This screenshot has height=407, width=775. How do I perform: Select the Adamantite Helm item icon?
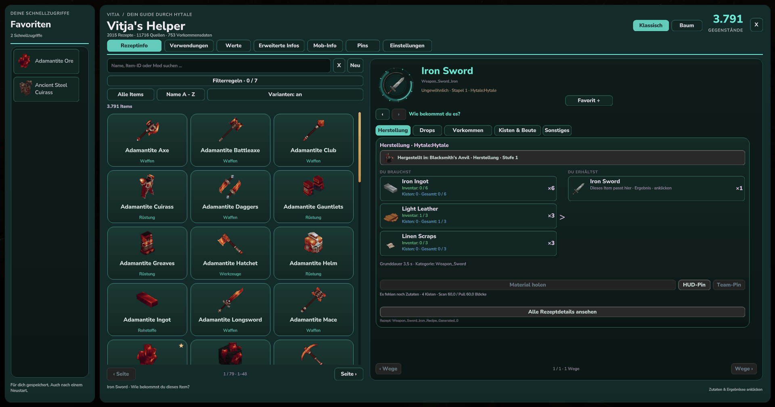point(314,242)
